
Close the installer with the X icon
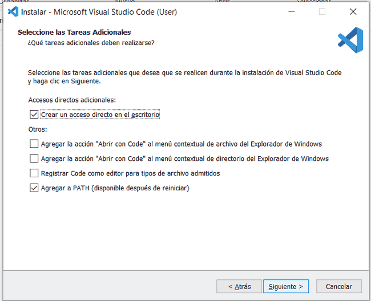pos(353,11)
